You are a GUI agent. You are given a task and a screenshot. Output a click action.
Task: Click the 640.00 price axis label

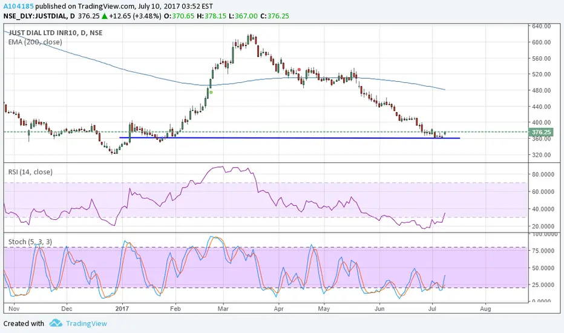point(542,26)
